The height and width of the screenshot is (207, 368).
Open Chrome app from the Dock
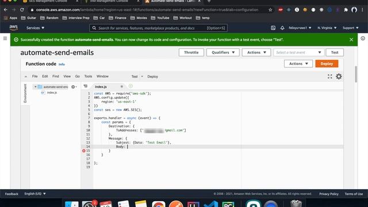[x=159, y=204]
